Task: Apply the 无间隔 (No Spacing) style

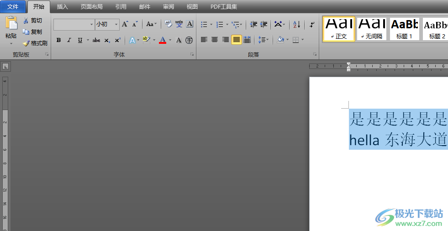Action: point(371,29)
